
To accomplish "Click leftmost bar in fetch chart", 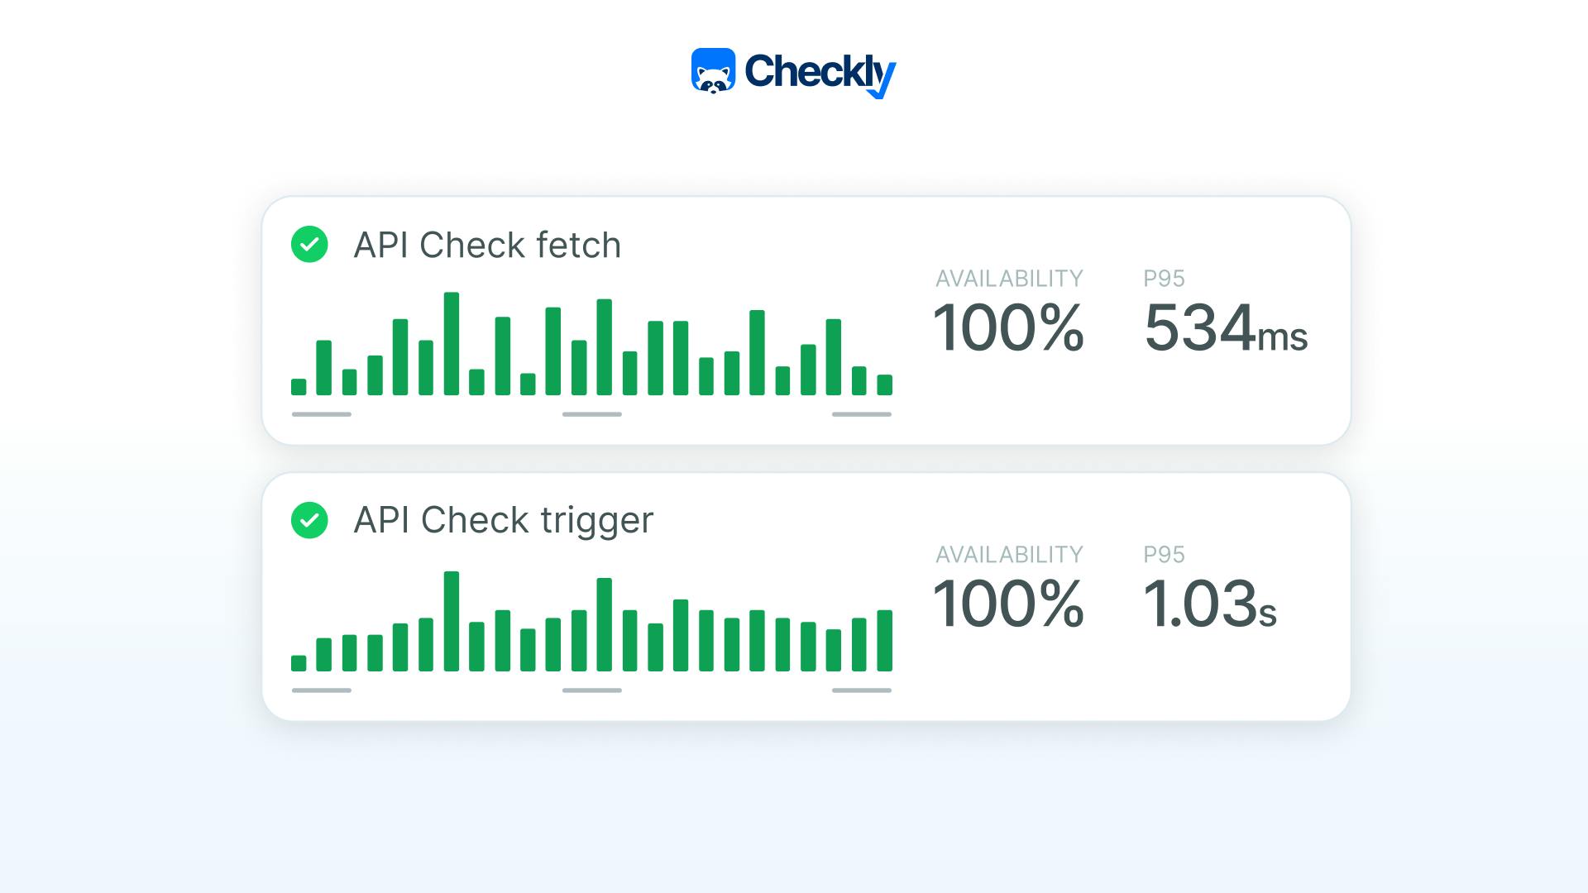I will pyautogui.click(x=299, y=386).
